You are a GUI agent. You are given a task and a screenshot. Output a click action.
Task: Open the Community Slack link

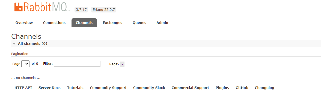149,88
